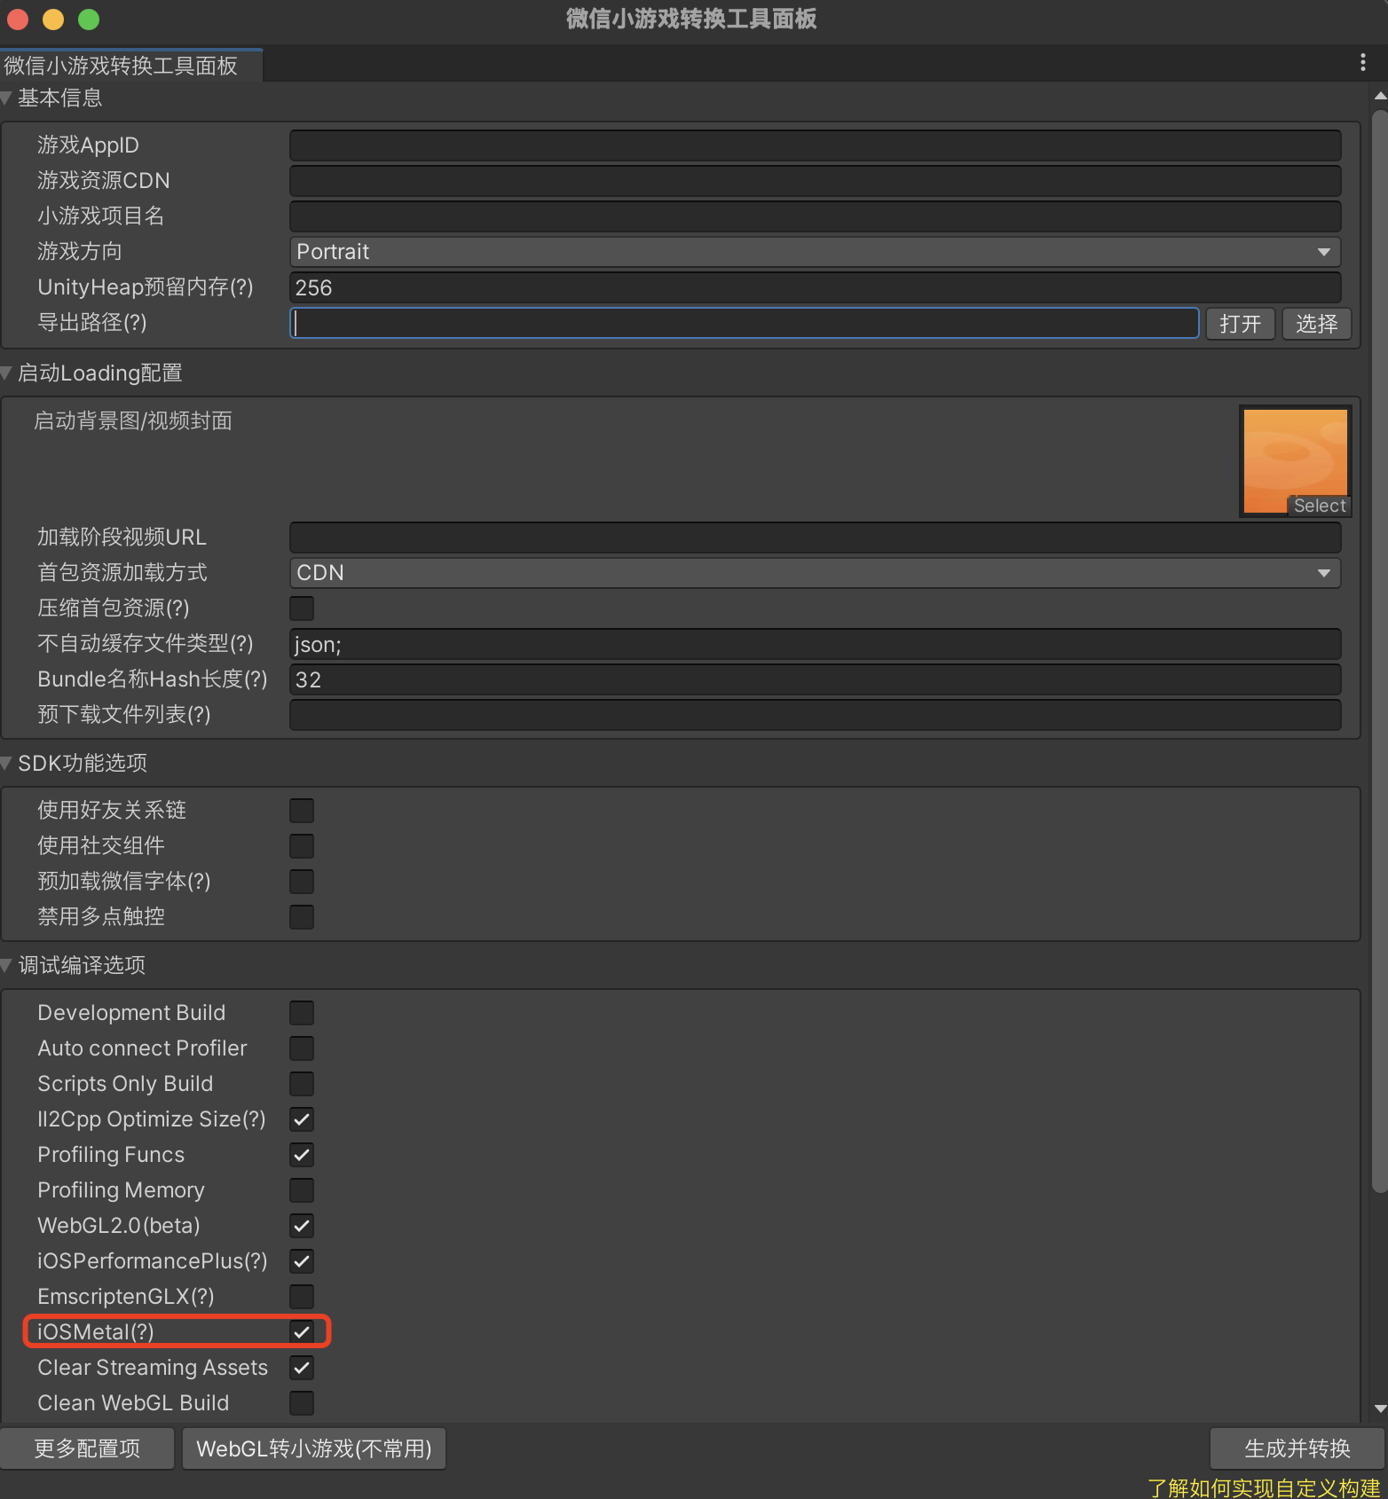Click the 游戏AppID input field
Viewport: 1388px width, 1499px height.
point(815,145)
